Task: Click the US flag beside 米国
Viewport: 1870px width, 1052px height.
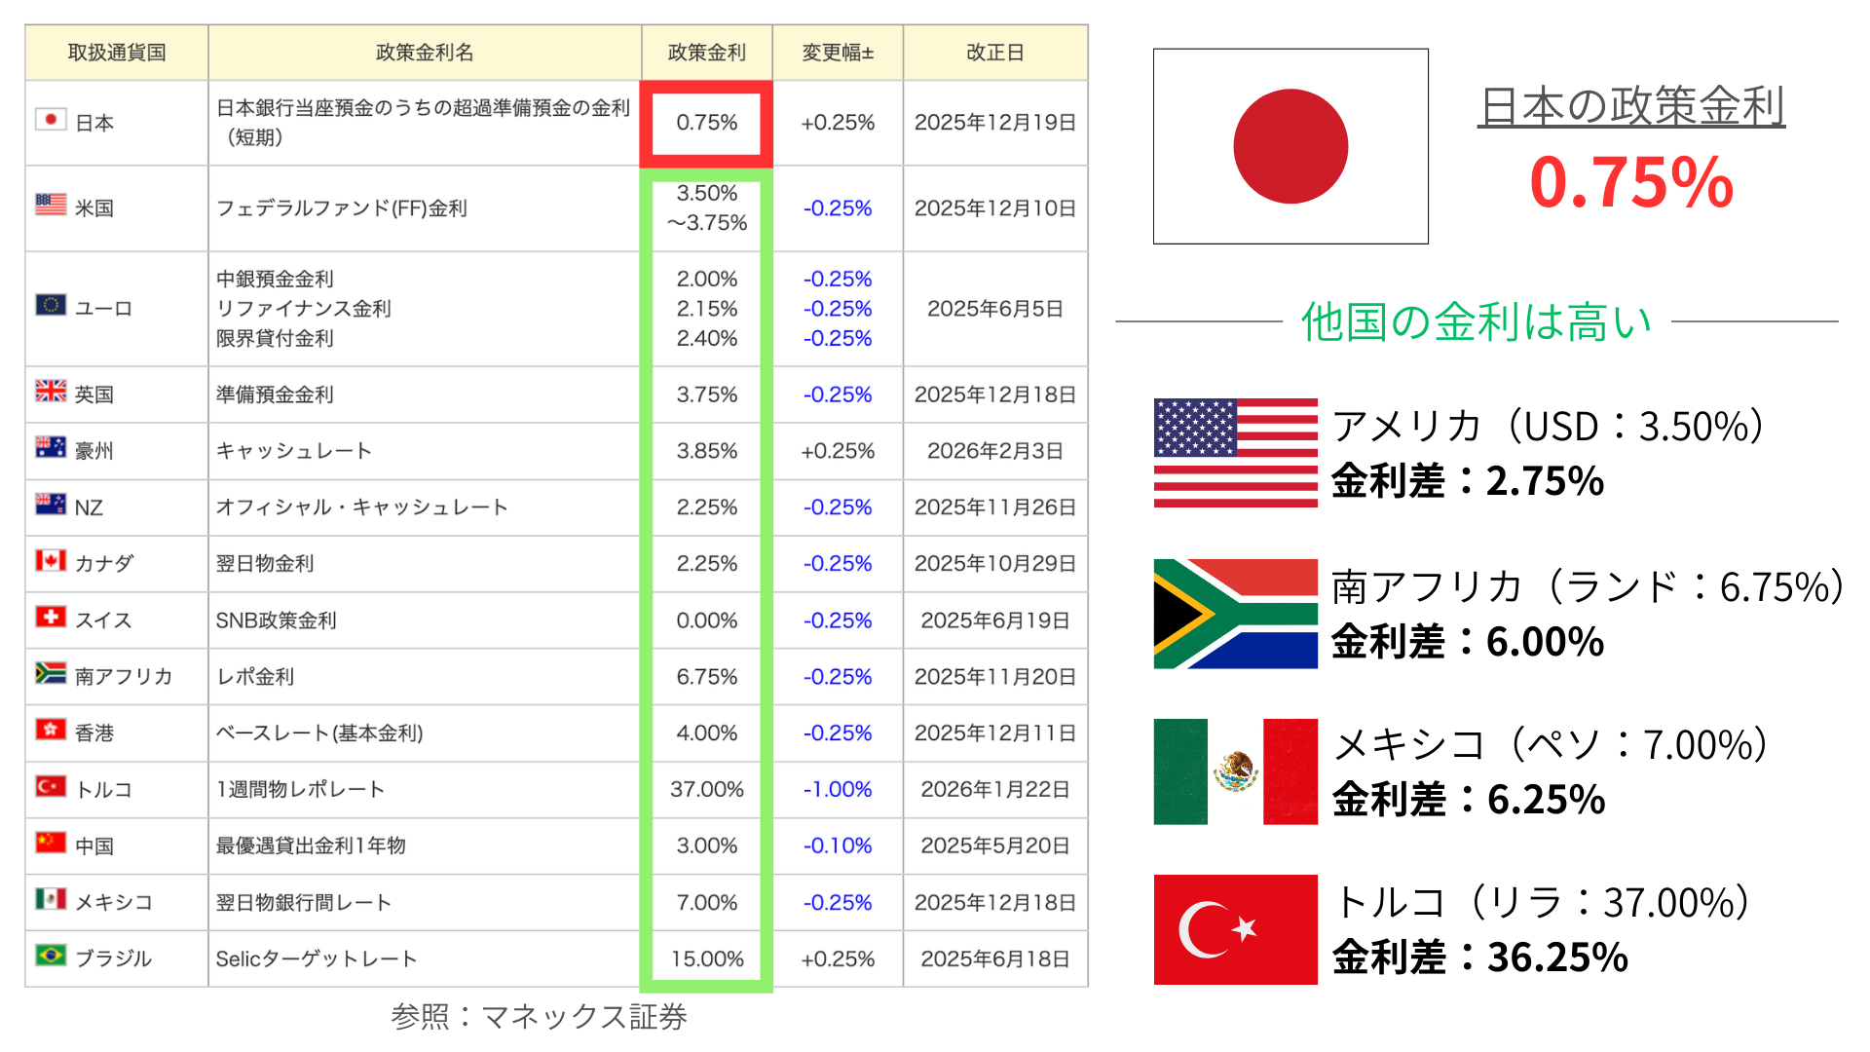Action: coord(51,205)
